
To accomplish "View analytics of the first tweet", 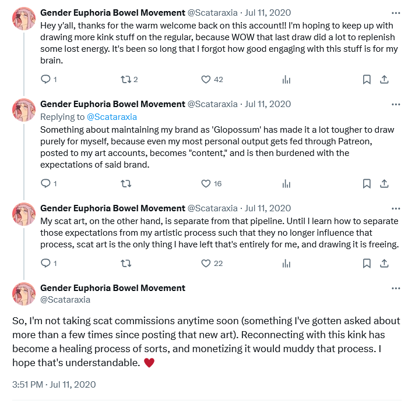I will coord(286,80).
